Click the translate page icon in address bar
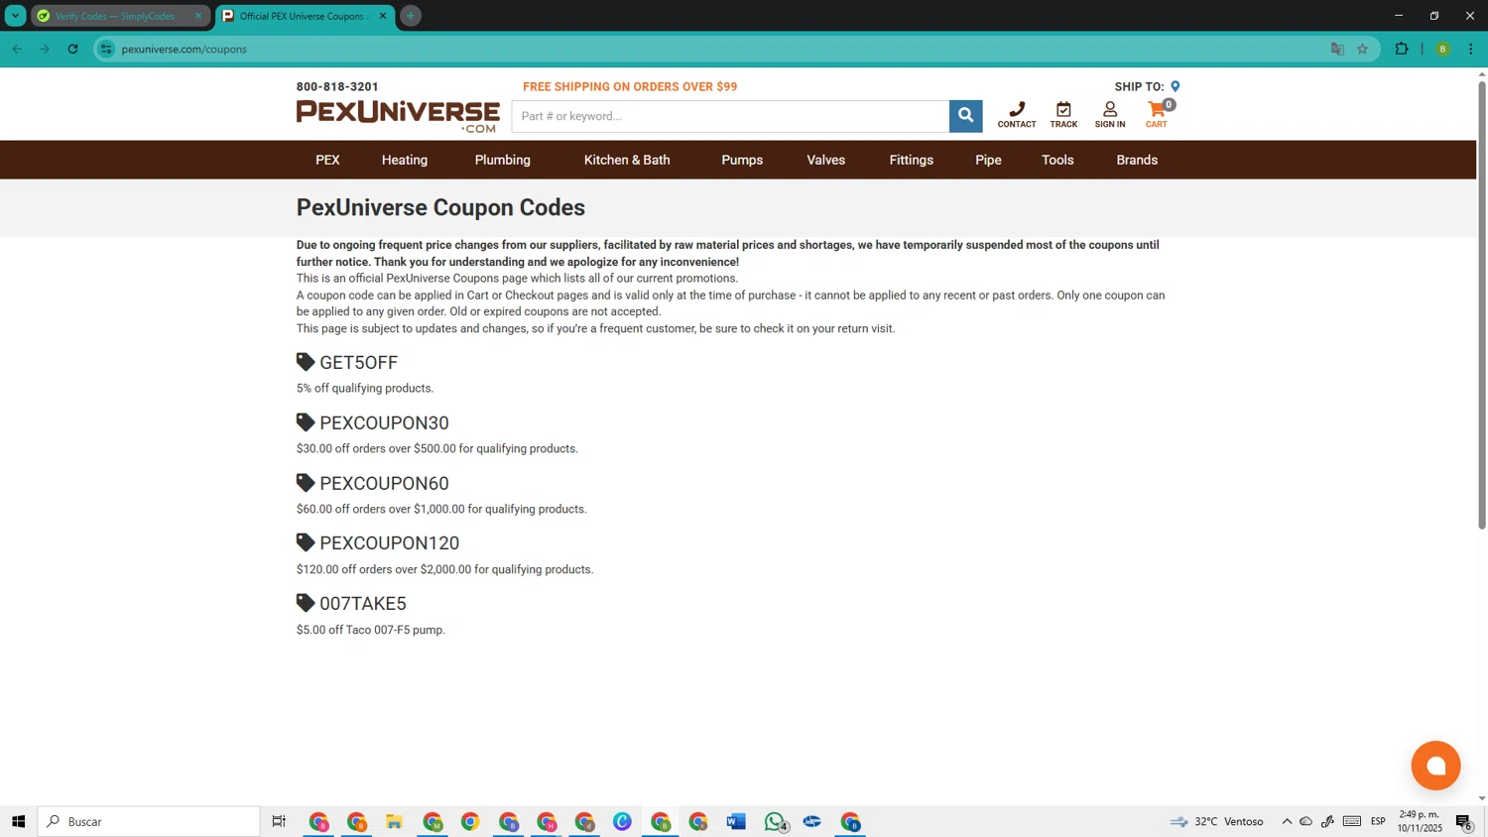The width and height of the screenshot is (1488, 837). coord(1337,49)
